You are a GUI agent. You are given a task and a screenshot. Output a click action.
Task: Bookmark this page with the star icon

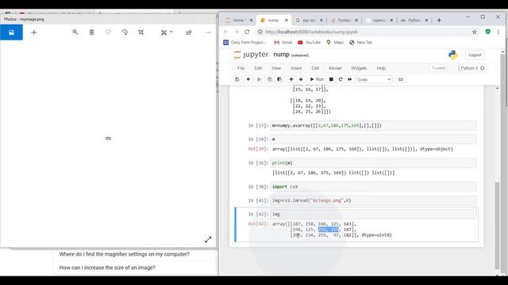[x=475, y=32]
